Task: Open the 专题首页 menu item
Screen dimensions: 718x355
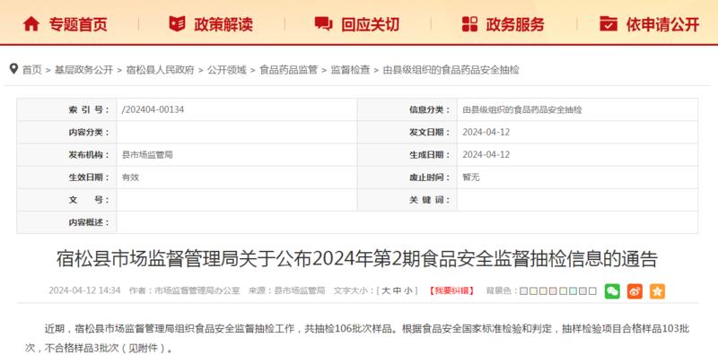Action: (x=78, y=24)
